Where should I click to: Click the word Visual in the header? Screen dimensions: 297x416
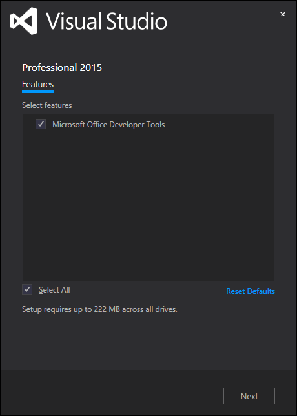(74, 21)
